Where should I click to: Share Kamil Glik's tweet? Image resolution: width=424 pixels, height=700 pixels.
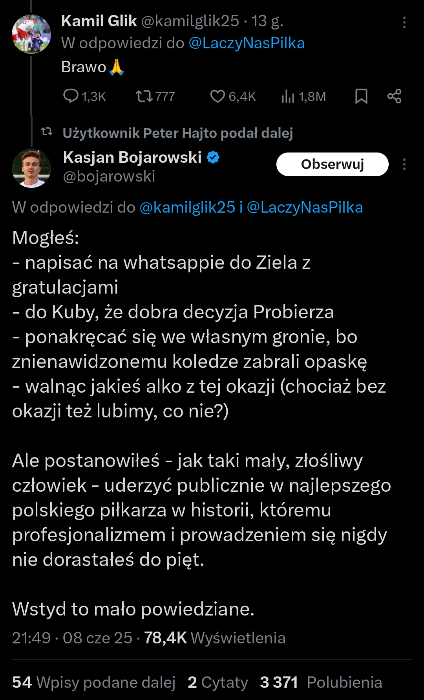(394, 96)
